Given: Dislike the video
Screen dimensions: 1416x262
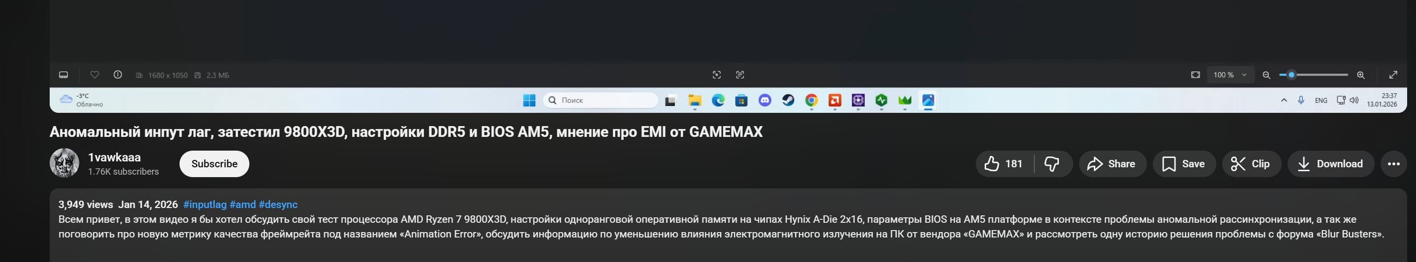Looking at the screenshot, I should (x=1053, y=164).
